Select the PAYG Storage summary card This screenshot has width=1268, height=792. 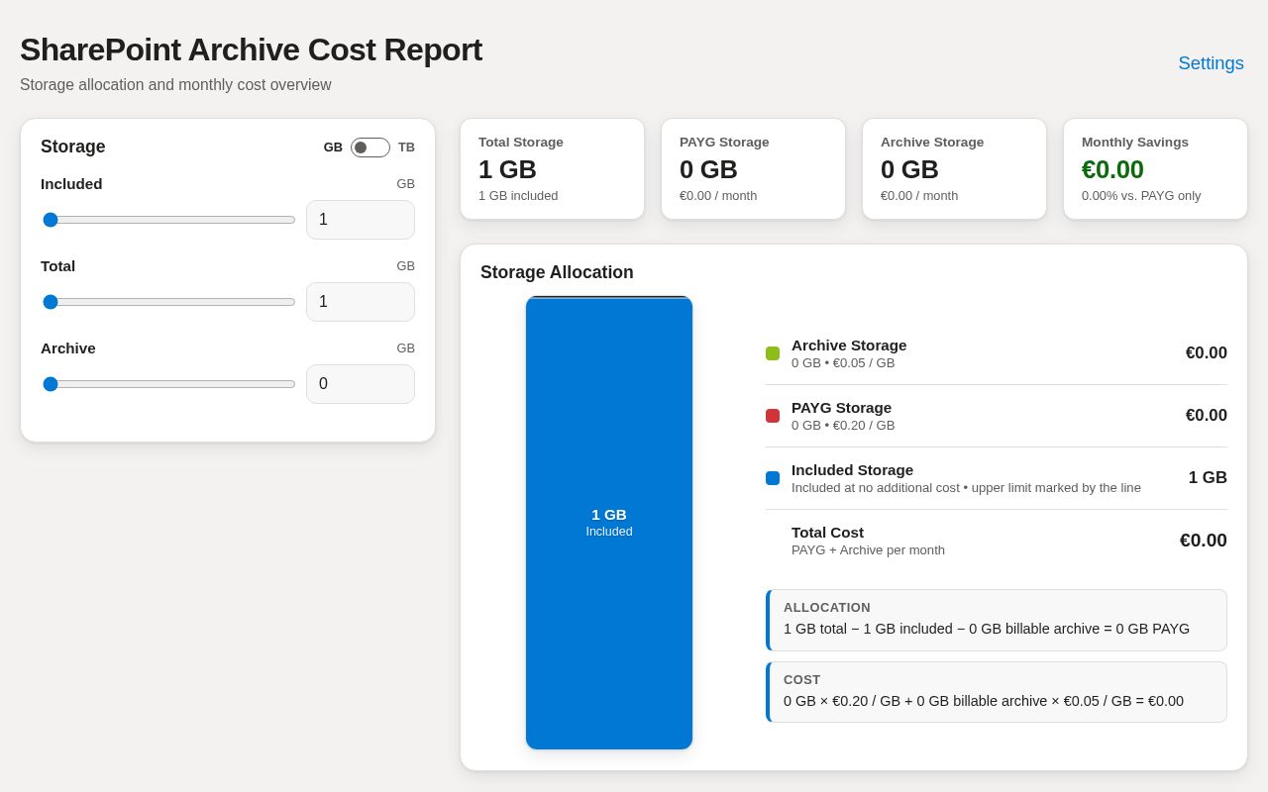pos(754,169)
